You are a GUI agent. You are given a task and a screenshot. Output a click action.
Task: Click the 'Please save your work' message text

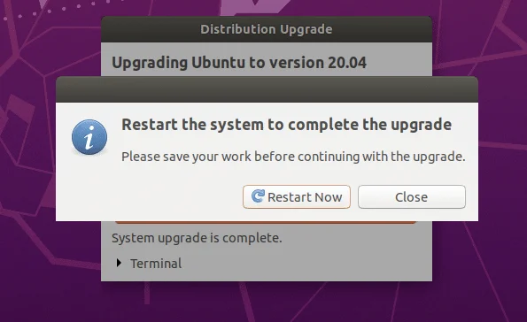click(293, 157)
